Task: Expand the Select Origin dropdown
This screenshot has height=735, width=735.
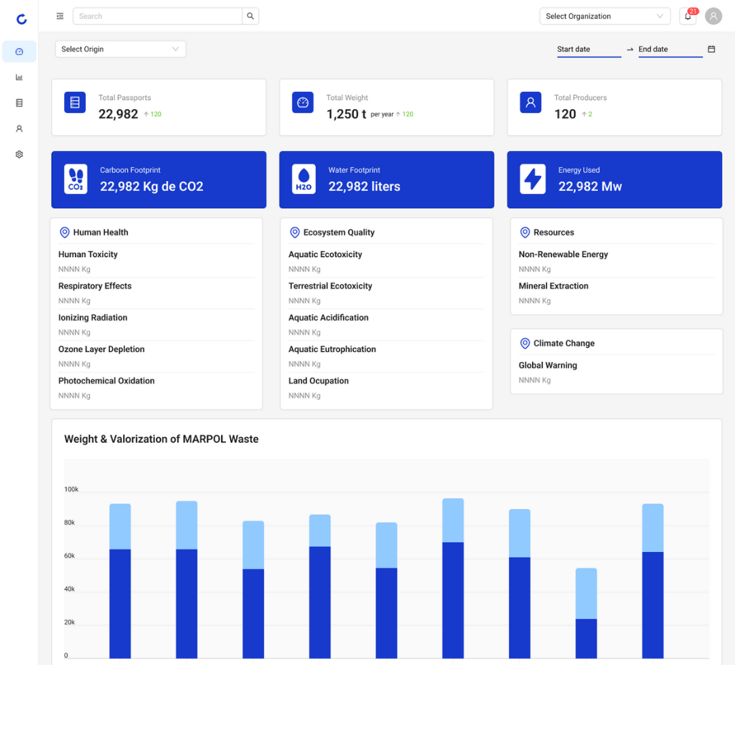Action: click(120, 49)
